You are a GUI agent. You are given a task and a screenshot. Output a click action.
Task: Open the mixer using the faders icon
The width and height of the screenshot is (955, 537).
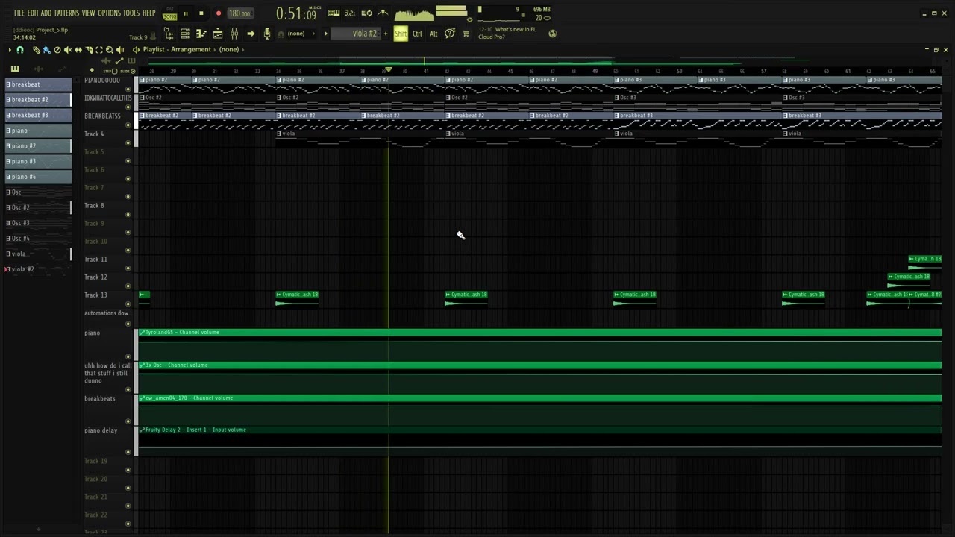pos(234,34)
